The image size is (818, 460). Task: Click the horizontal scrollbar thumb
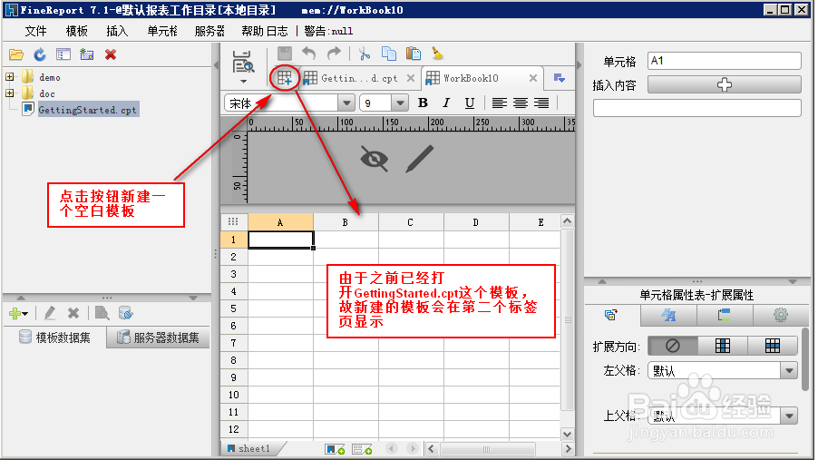(x=486, y=449)
